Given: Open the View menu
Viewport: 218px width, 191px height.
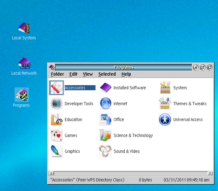Looking at the screenshot, I should (x=88, y=74).
